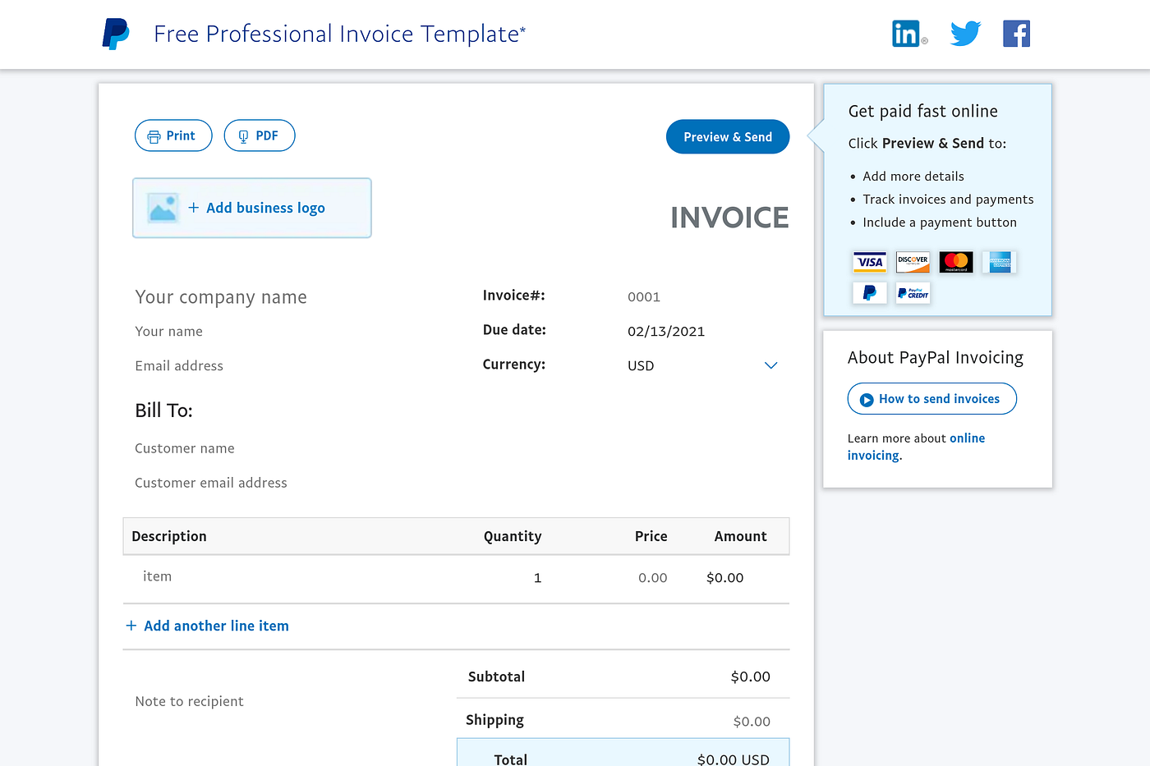Edit the price value 0.00
This screenshot has height=766, width=1150.
(x=653, y=578)
